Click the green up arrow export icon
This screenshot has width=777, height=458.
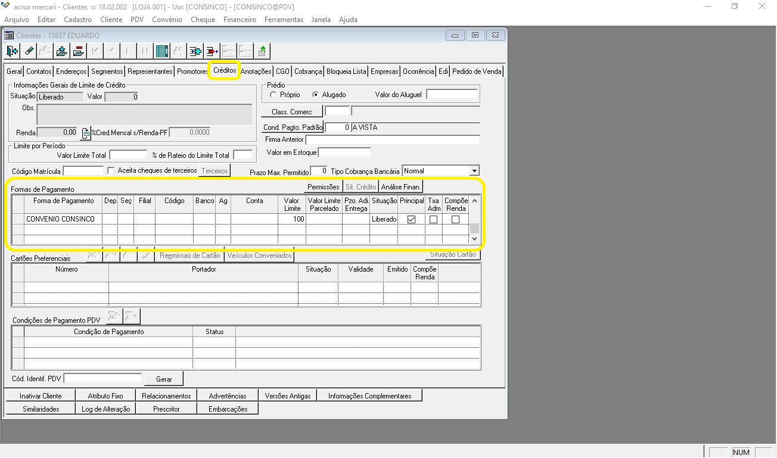[262, 51]
